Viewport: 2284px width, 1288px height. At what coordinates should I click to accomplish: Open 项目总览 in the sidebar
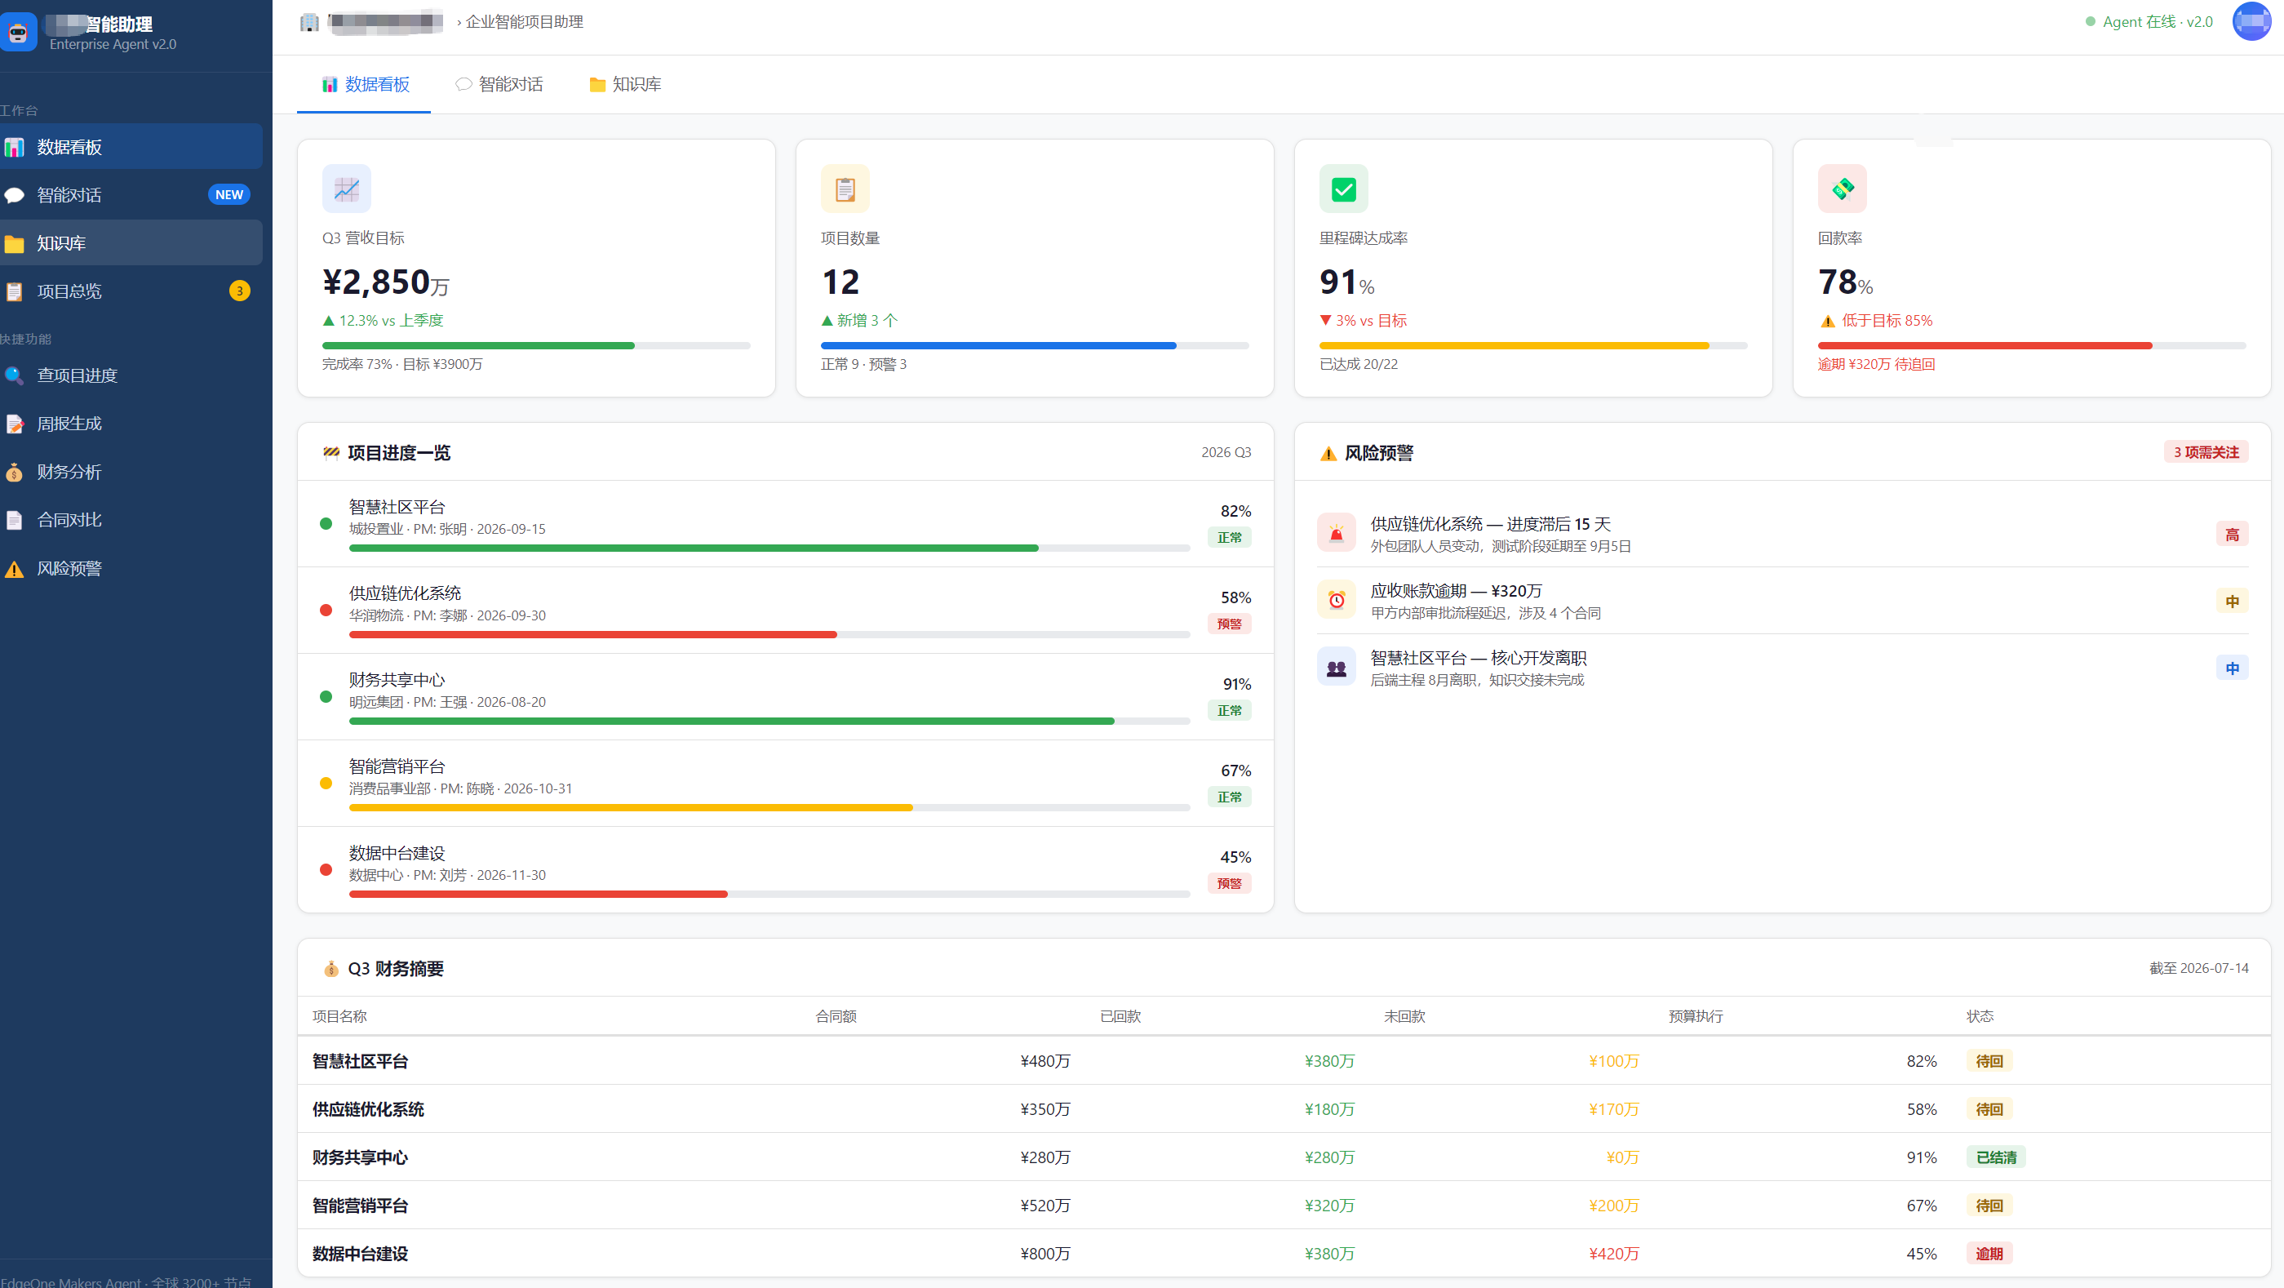pos(131,291)
